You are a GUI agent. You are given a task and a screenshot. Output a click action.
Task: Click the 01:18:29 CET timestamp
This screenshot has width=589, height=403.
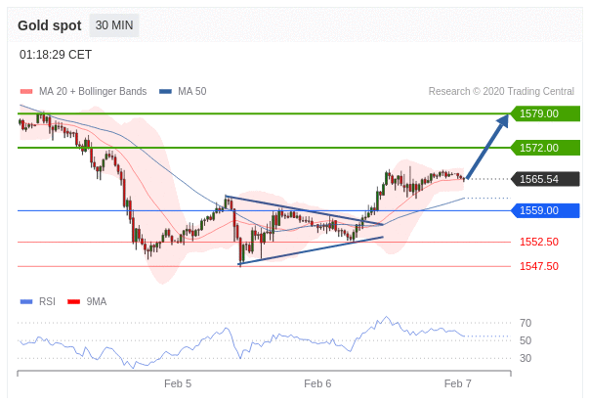(56, 55)
